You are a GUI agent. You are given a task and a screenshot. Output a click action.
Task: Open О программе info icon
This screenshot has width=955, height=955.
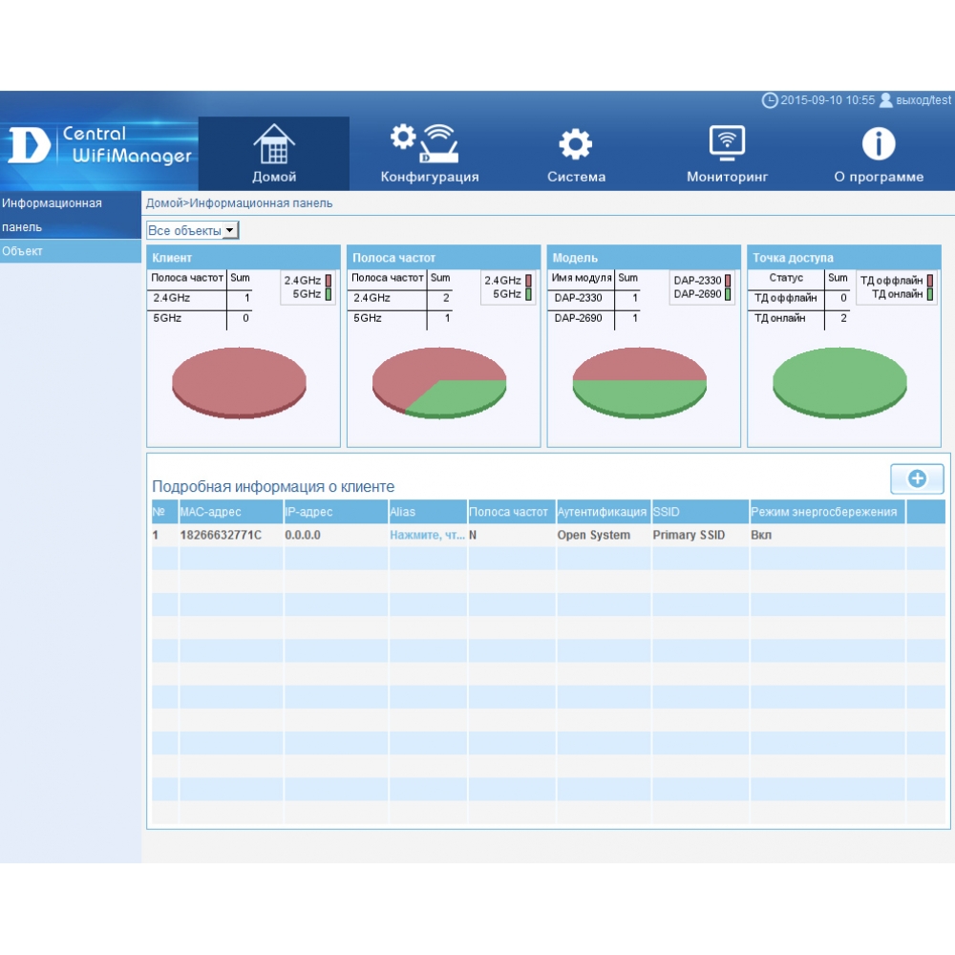click(879, 144)
